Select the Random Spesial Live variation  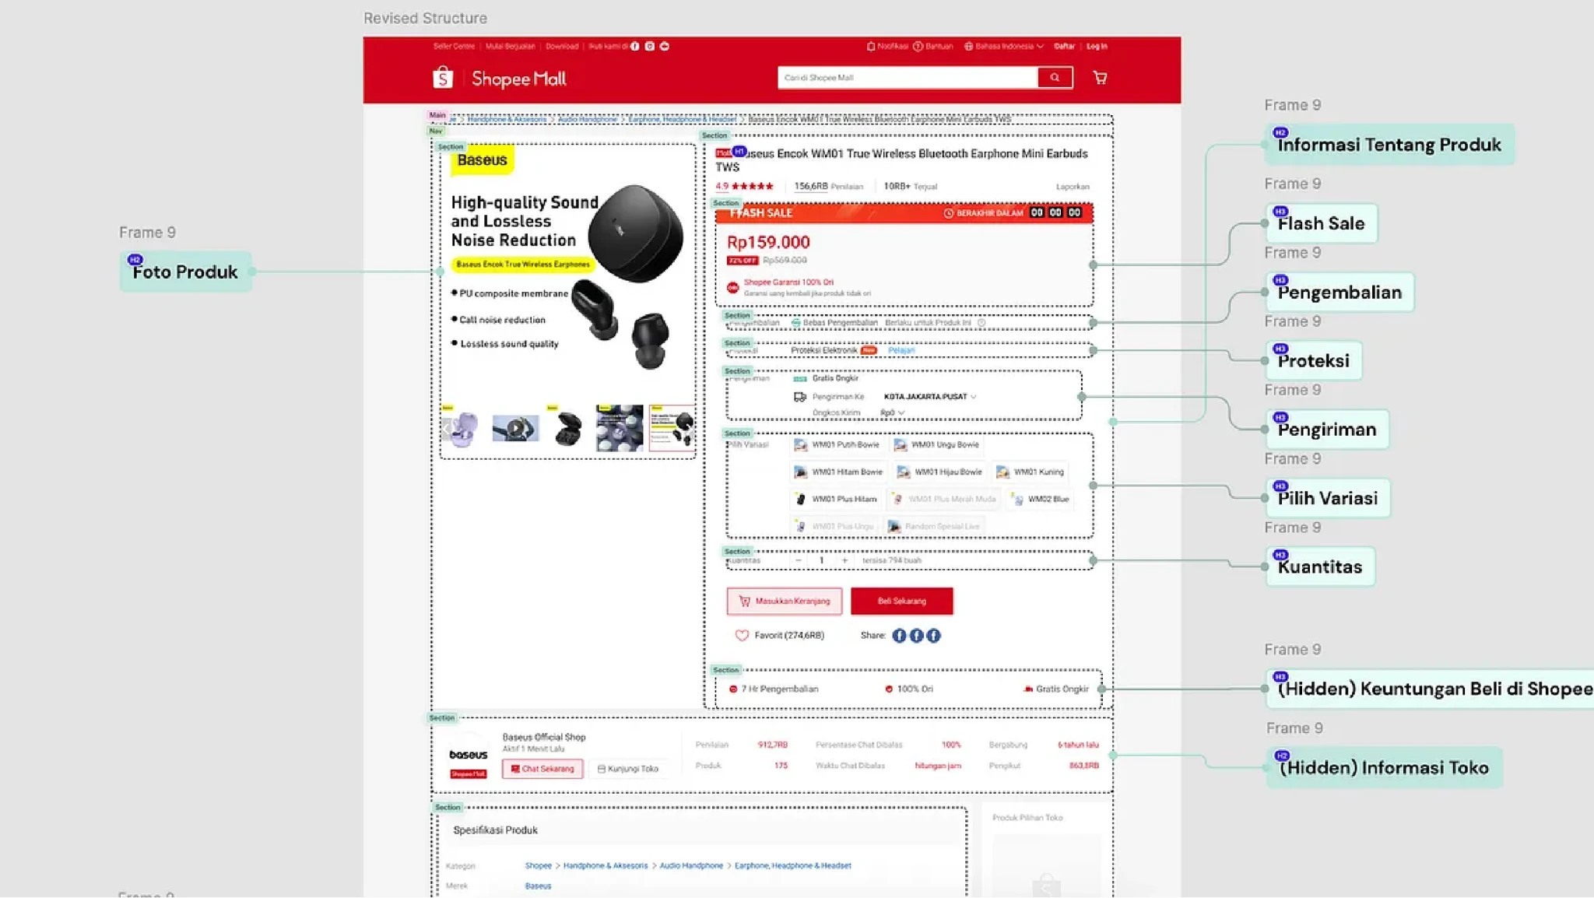[933, 526]
